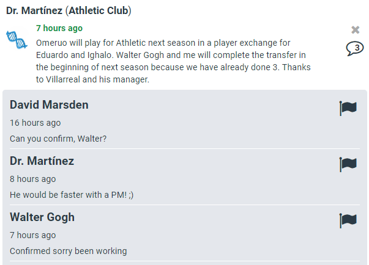This screenshot has width=369, height=265.
Task: Toggle the comments bubble showing 3
Action: point(355,49)
